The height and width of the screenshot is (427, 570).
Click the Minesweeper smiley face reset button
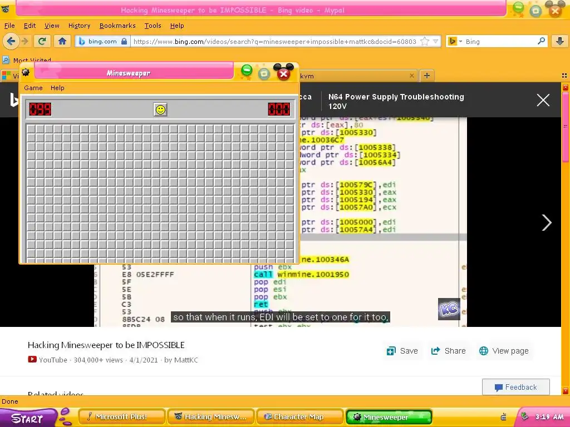click(160, 110)
